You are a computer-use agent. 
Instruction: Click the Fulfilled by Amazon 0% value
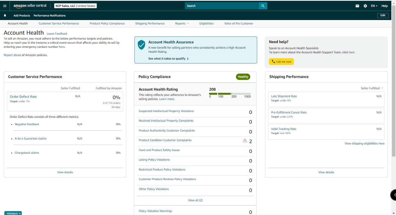click(117, 97)
